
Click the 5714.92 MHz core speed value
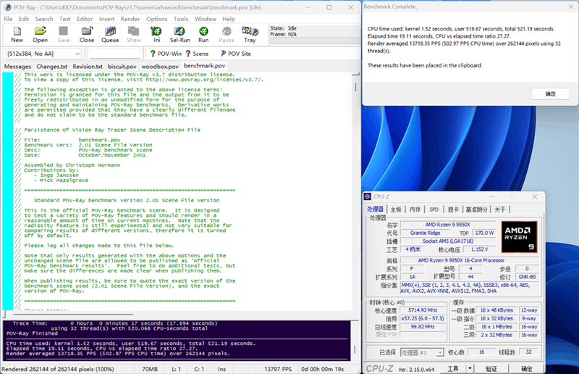[423, 310]
